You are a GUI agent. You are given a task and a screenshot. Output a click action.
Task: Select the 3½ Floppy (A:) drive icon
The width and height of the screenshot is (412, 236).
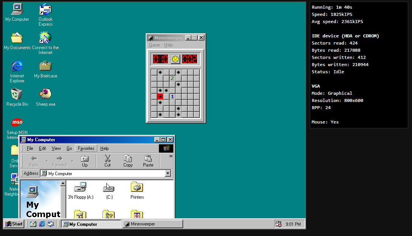point(81,191)
